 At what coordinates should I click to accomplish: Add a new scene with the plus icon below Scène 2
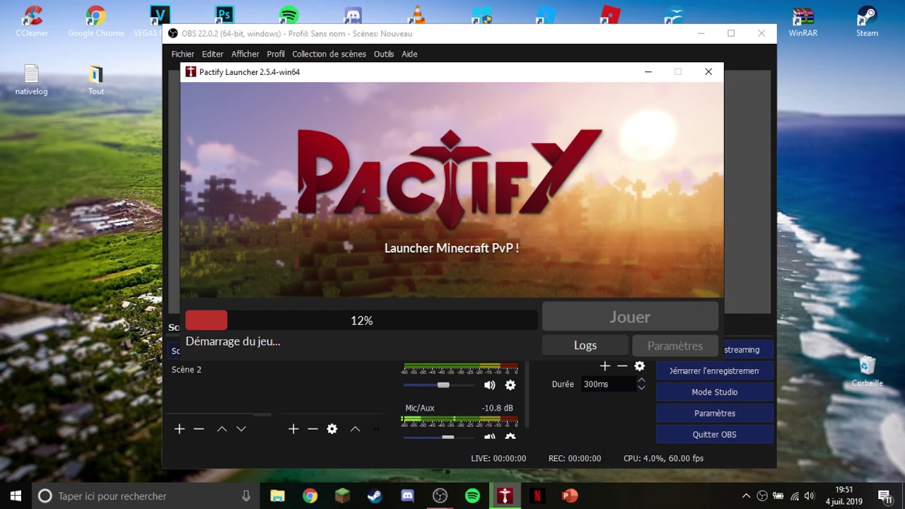pos(180,429)
